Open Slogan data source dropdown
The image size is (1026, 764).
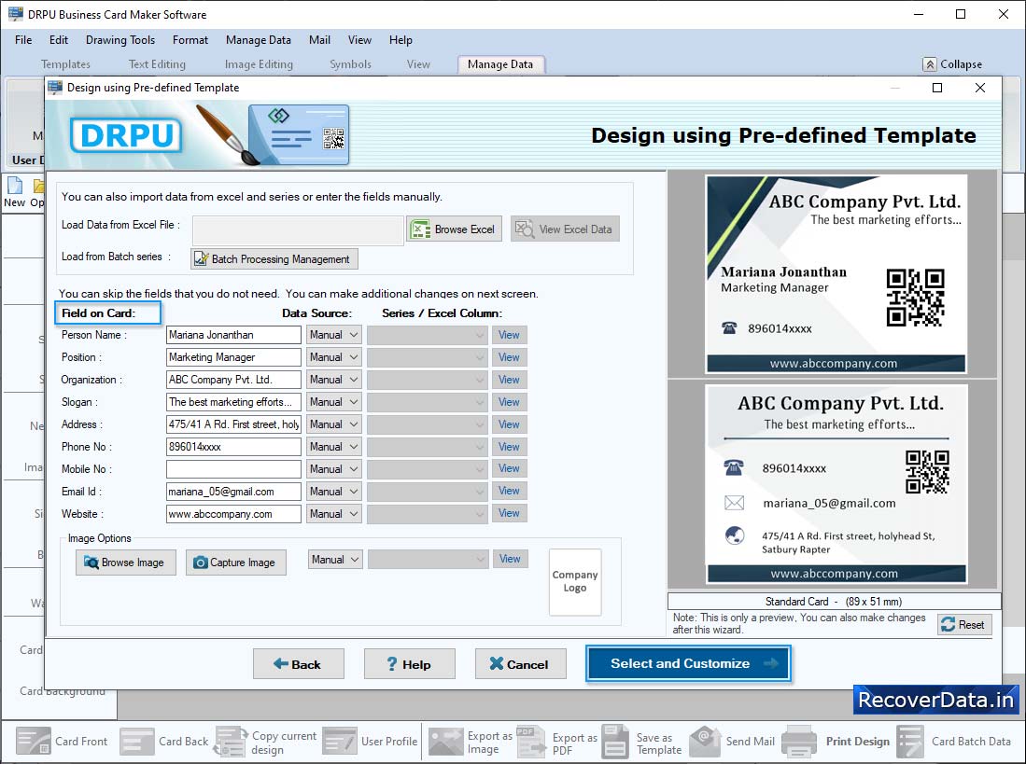(333, 402)
